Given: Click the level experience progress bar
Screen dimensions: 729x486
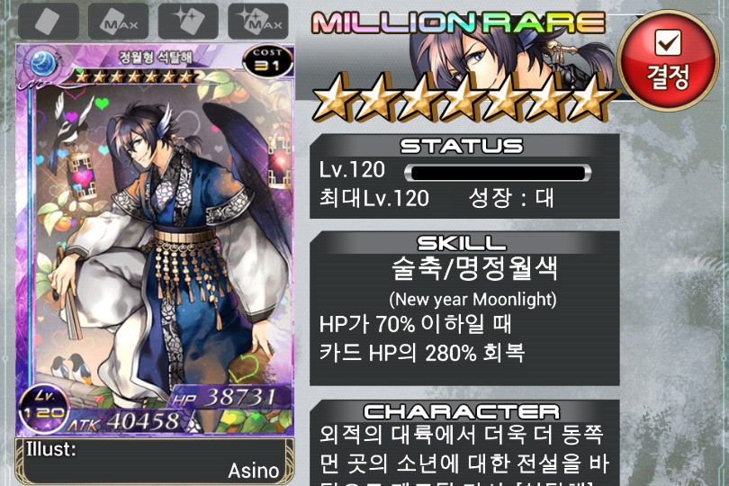Looking at the screenshot, I should click(498, 173).
